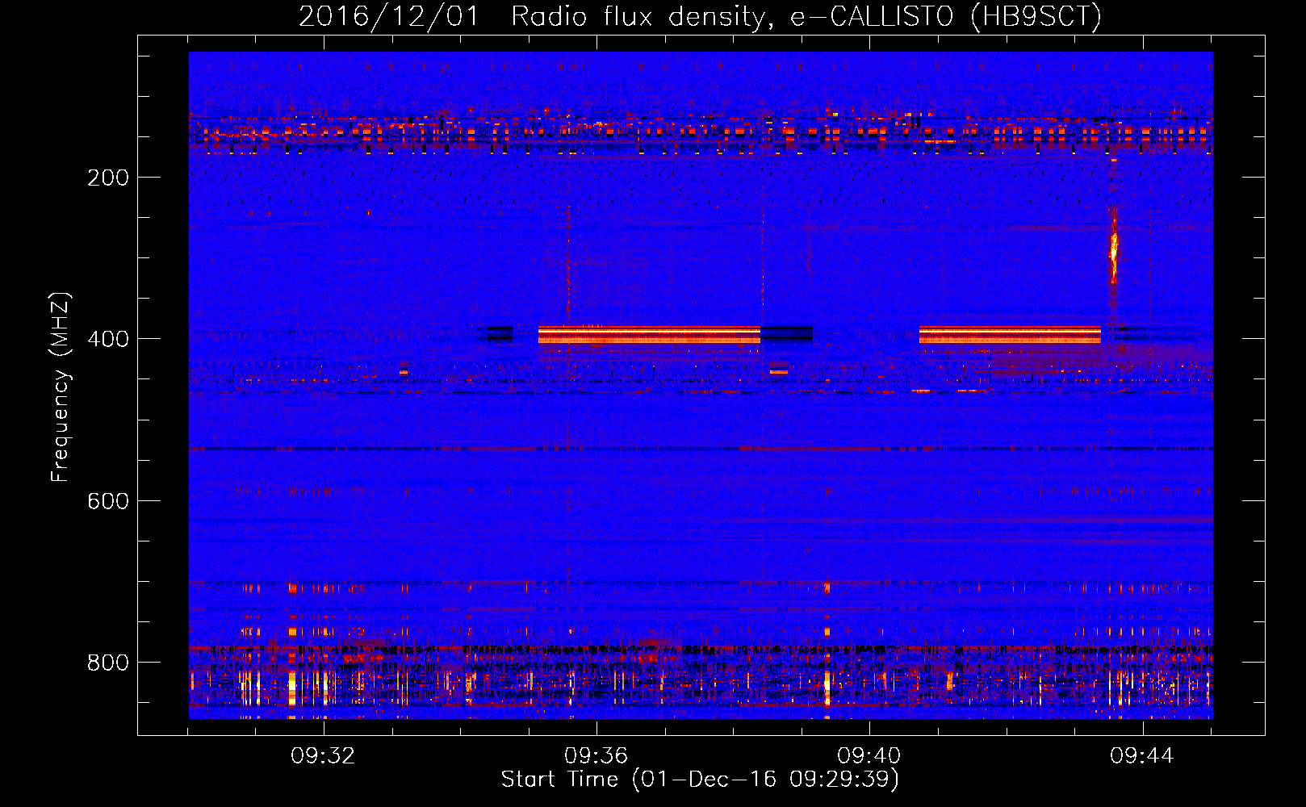Click the 09:44 time tick label

(1142, 756)
